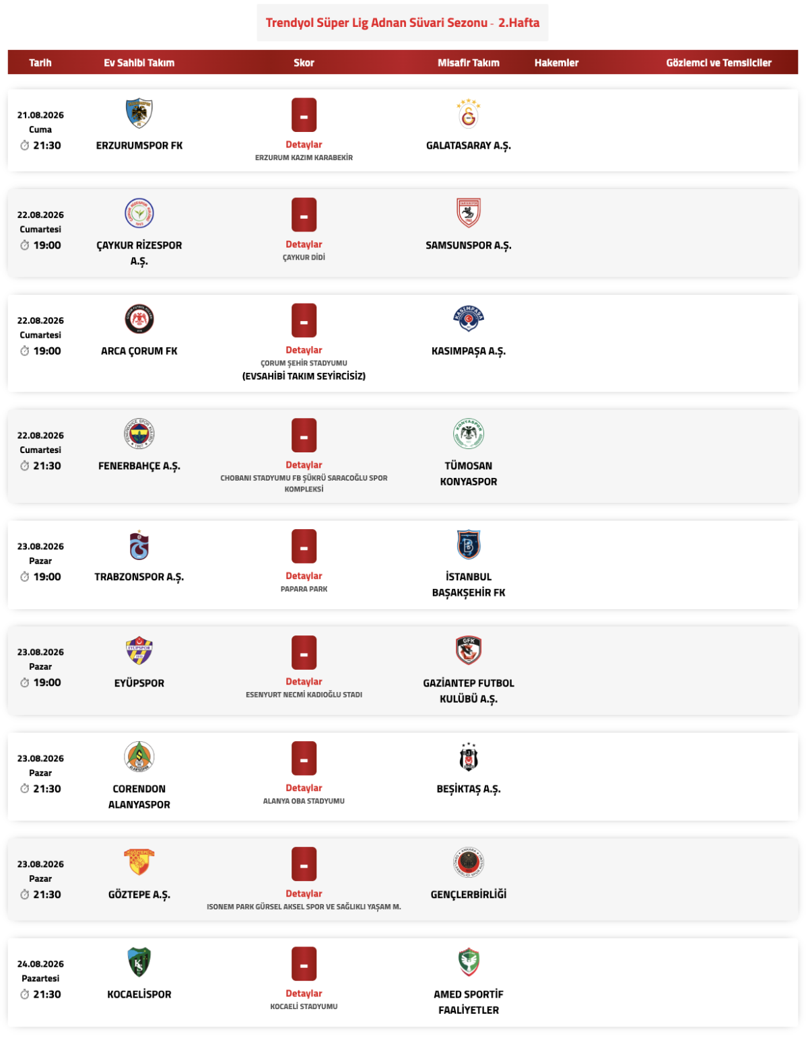
Task: Click the Kocaelispor team badge
Action: click(x=139, y=963)
